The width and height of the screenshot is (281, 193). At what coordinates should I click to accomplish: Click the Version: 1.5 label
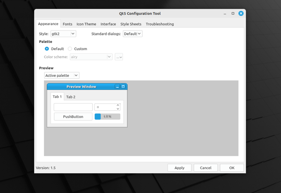46,168
